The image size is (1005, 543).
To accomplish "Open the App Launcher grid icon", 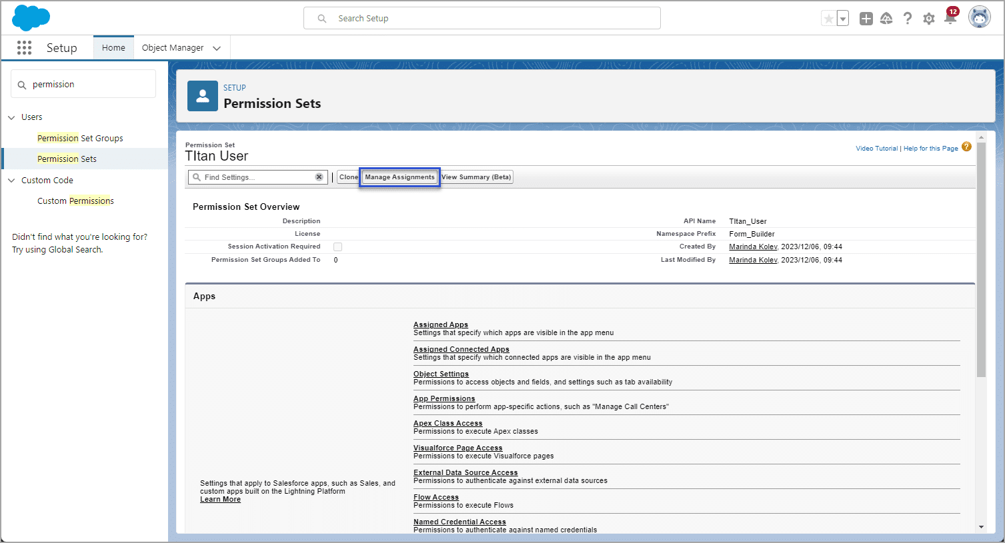I will coord(24,47).
